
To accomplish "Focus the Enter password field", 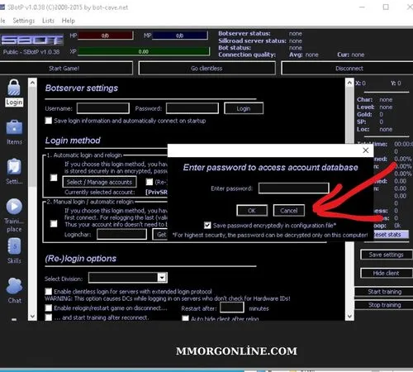I will coord(293,188).
